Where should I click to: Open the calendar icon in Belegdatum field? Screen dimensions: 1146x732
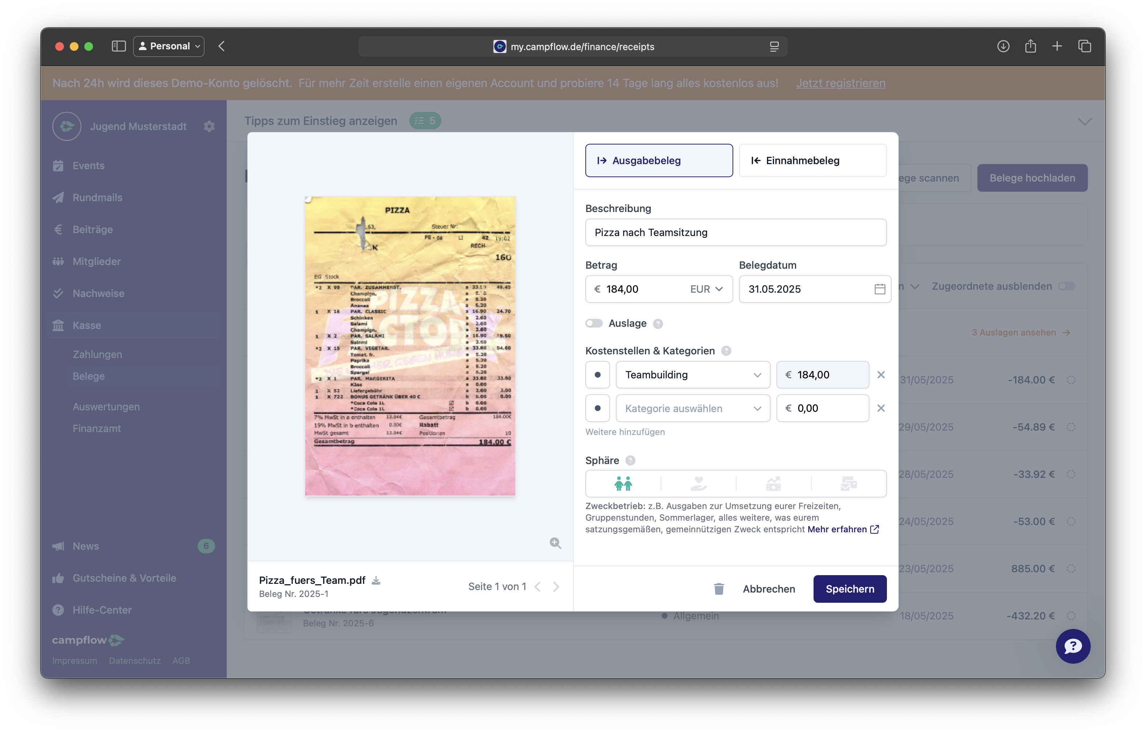[x=880, y=289]
